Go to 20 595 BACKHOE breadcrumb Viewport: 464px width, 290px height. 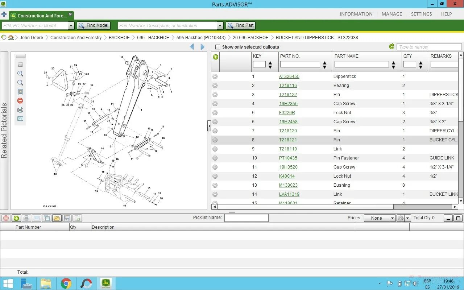click(250, 38)
